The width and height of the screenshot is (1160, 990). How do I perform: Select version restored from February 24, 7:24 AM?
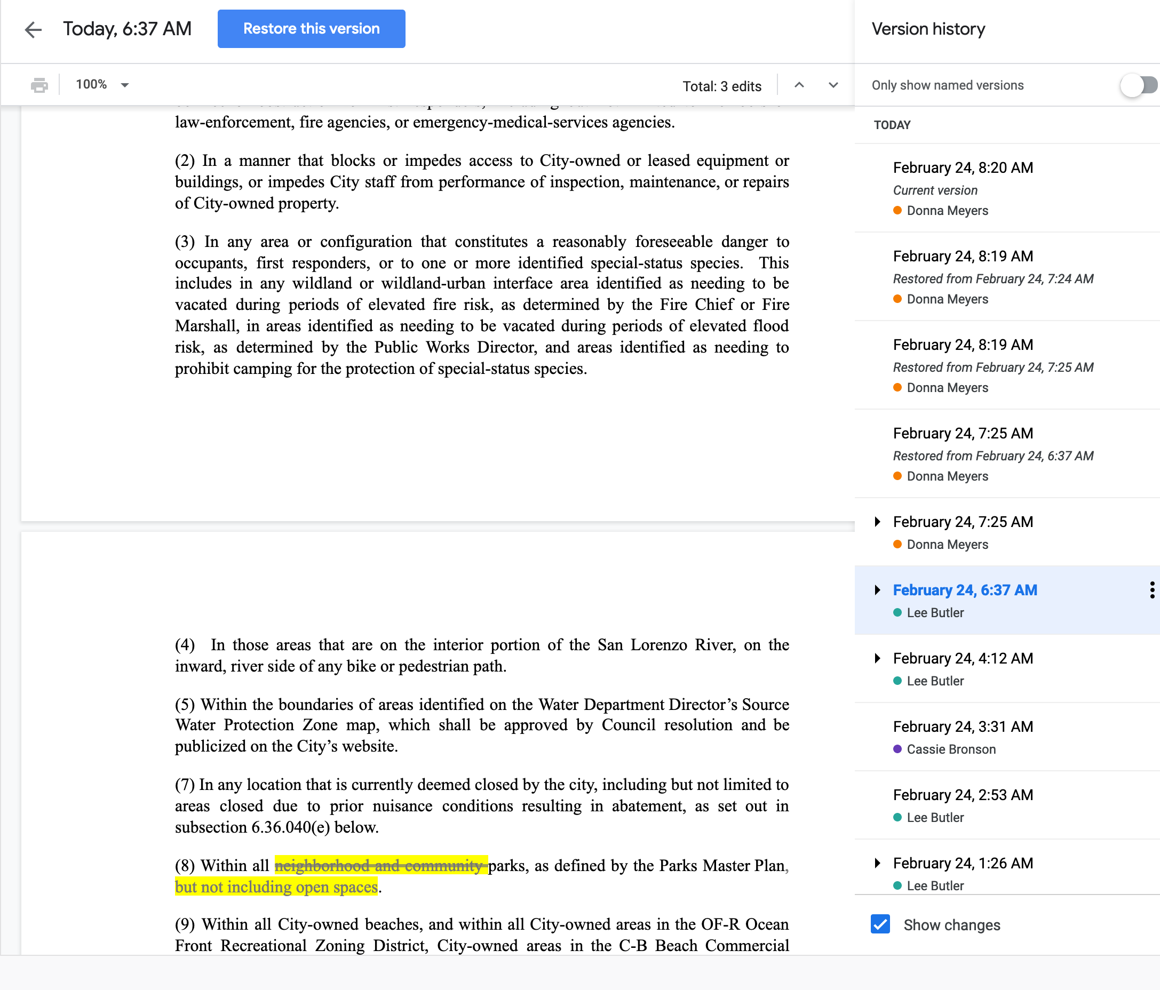click(963, 257)
